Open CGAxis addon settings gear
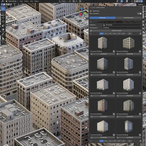This screenshot has width=146, height=146. tap(141, 14)
